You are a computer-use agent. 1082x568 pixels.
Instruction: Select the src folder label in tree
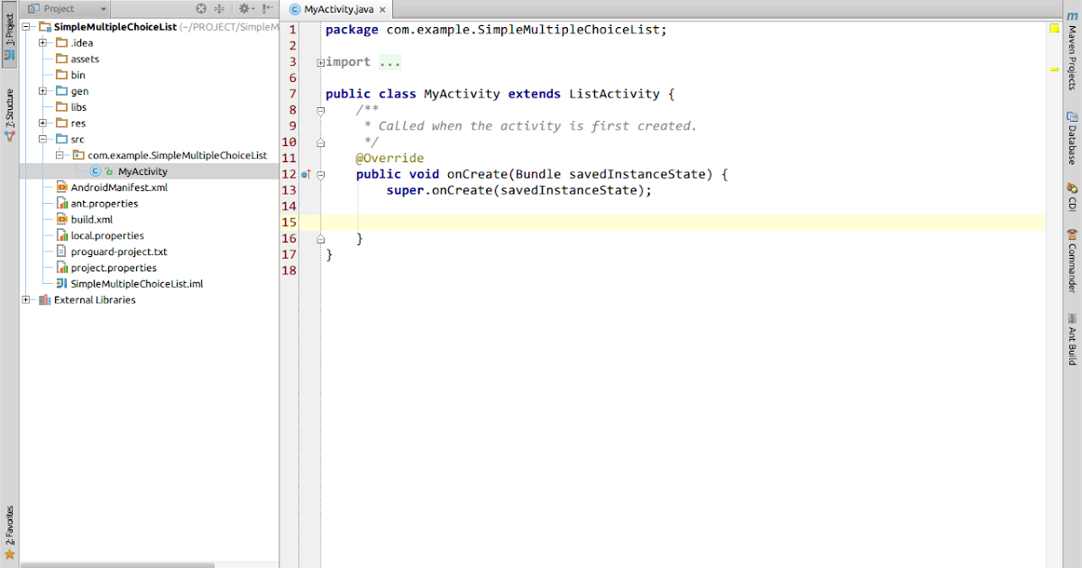(78, 140)
